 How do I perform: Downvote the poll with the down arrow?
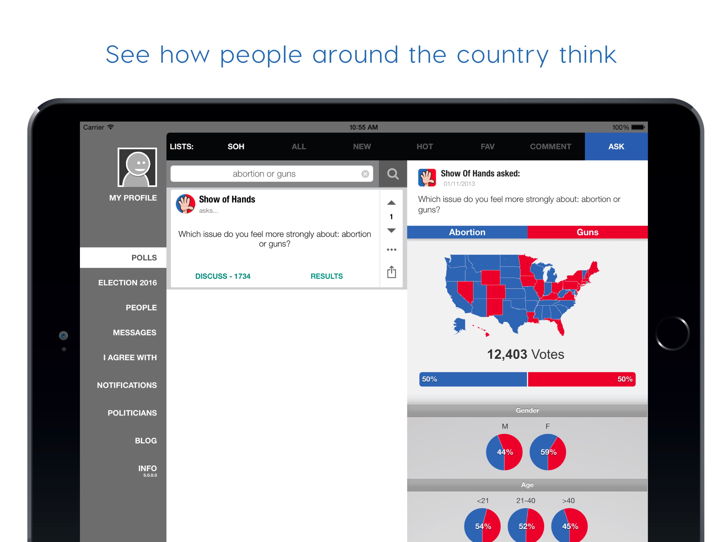(391, 231)
